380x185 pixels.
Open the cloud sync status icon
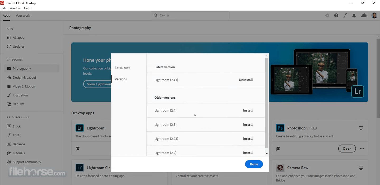pos(364,15)
